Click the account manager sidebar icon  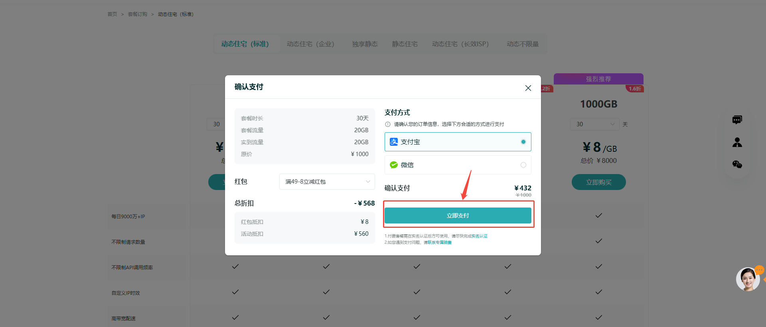[737, 142]
